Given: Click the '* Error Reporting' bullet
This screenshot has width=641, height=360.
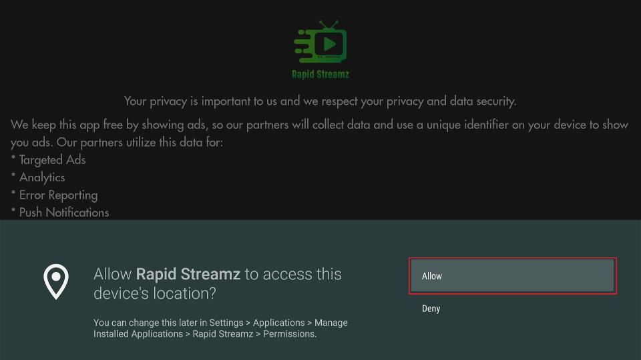Looking at the screenshot, I should point(54,195).
